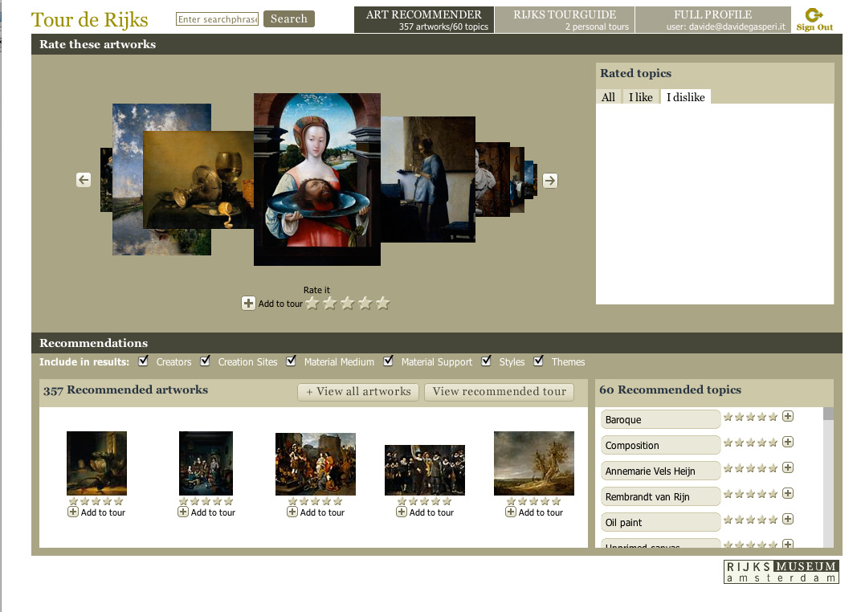Viewport: 861px width, 612px height.
Task: Add Composition topic with plus icon
Action: 788,442
